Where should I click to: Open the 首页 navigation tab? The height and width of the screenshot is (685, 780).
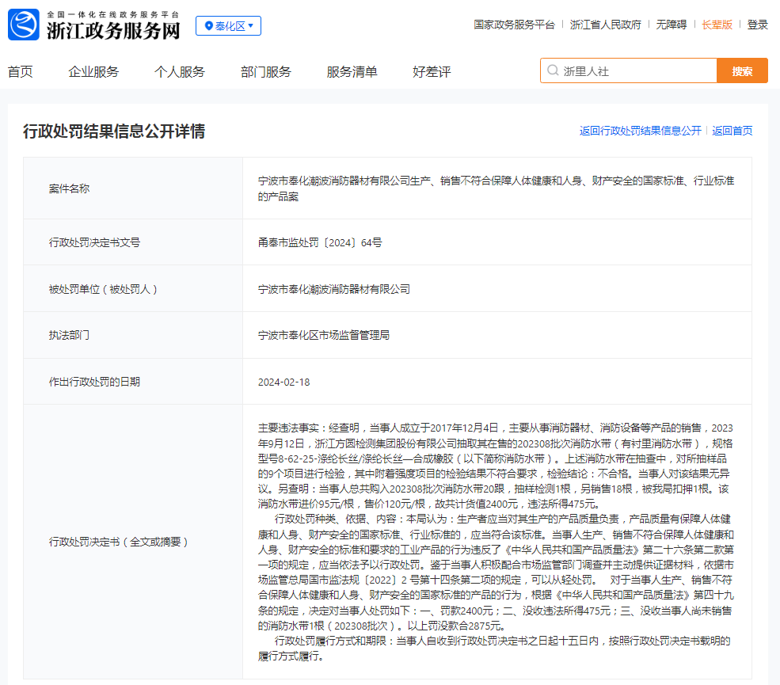point(21,71)
